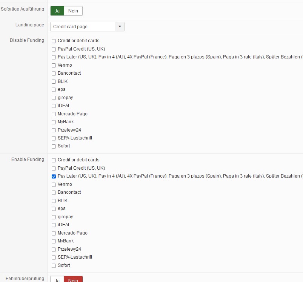This screenshot has height=282, width=303.
Task: Select Ja for Fehlerüberprüfung
Action: [x=57, y=279]
